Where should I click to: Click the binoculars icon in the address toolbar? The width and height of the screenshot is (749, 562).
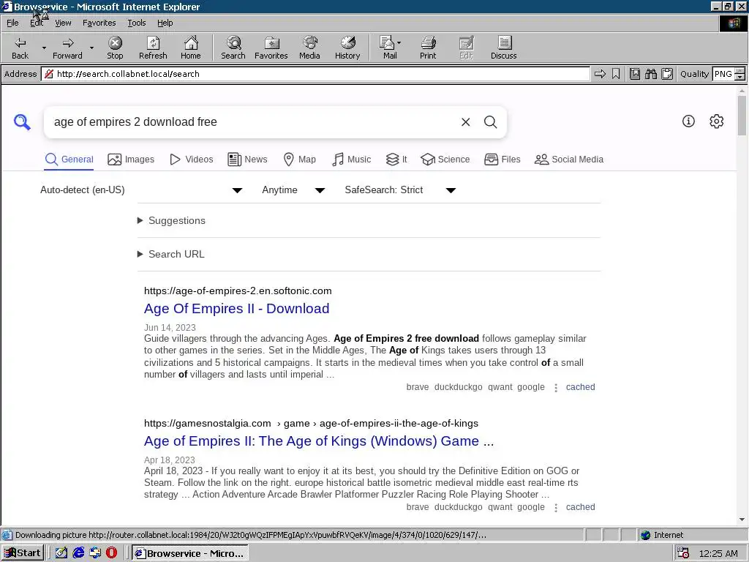(x=650, y=74)
